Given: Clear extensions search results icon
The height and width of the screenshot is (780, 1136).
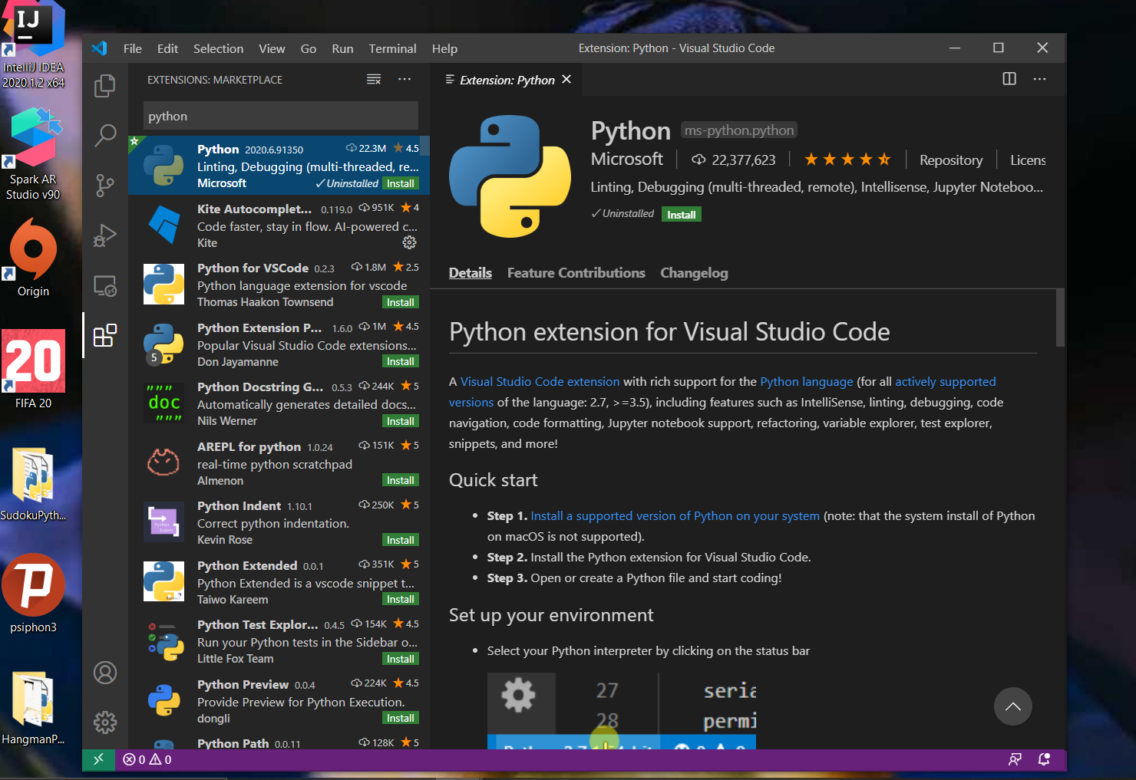Looking at the screenshot, I should [x=374, y=79].
